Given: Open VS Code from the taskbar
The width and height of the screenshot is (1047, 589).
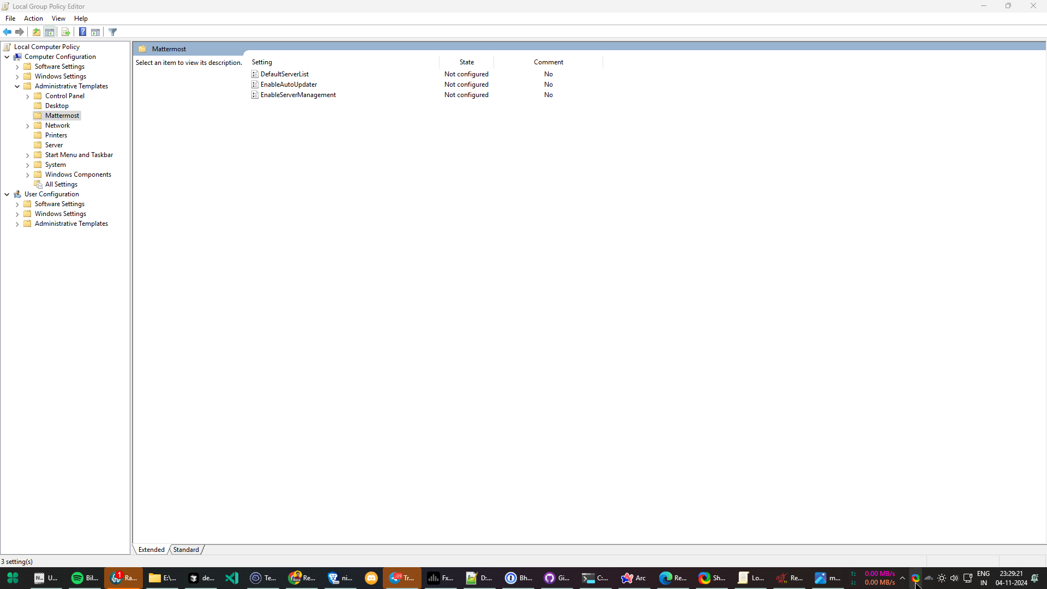Looking at the screenshot, I should coord(231,578).
